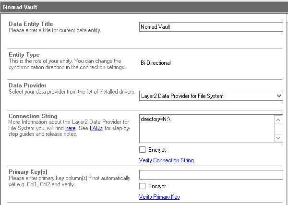This screenshot has height=205, width=288.
Task: Click the Data Provider section heading
Action: click(28, 85)
